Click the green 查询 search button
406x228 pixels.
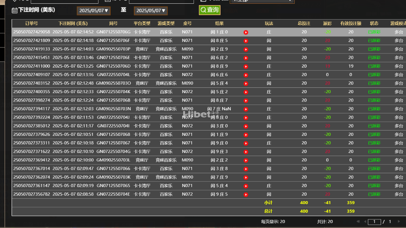tap(209, 10)
